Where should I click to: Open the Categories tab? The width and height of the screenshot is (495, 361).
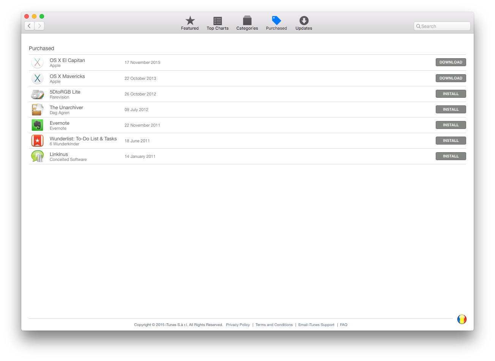pyautogui.click(x=247, y=23)
